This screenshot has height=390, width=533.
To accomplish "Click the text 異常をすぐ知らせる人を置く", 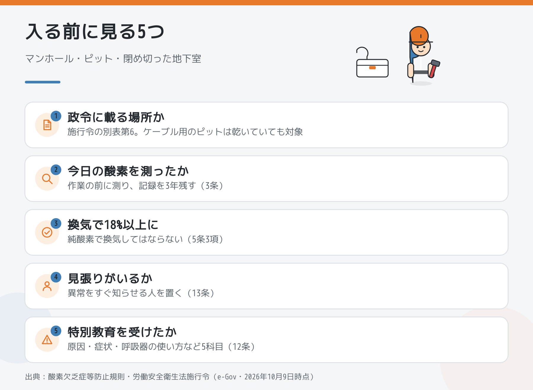I will coord(125,293).
